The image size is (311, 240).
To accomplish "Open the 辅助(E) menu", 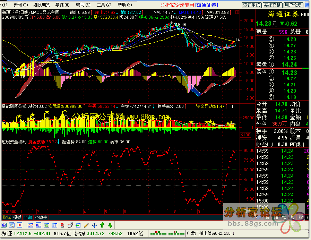I will (x=83, y=5).
